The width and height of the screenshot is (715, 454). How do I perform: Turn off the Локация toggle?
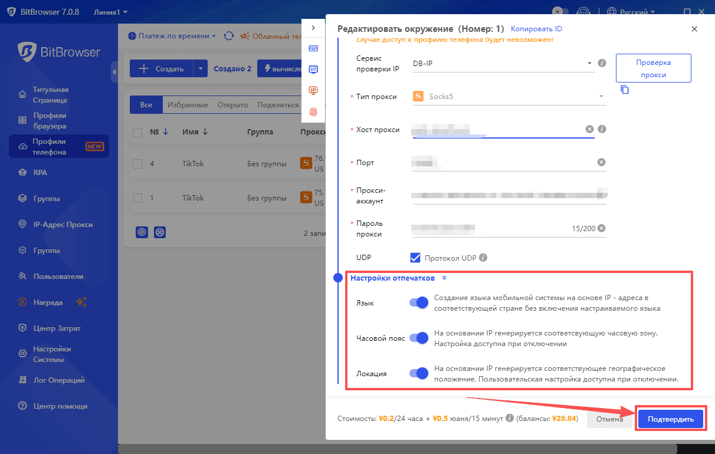point(419,373)
